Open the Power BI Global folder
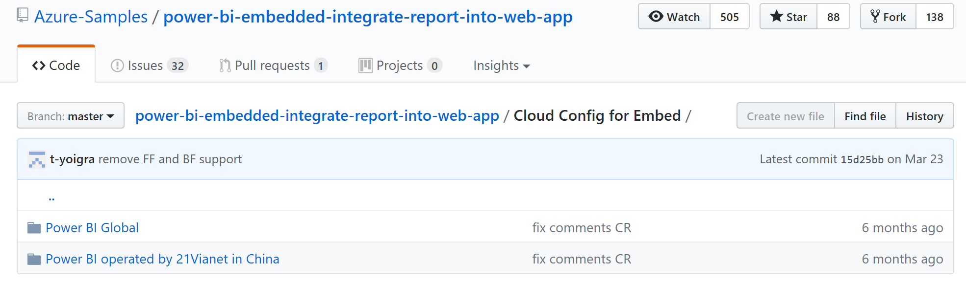 [92, 228]
